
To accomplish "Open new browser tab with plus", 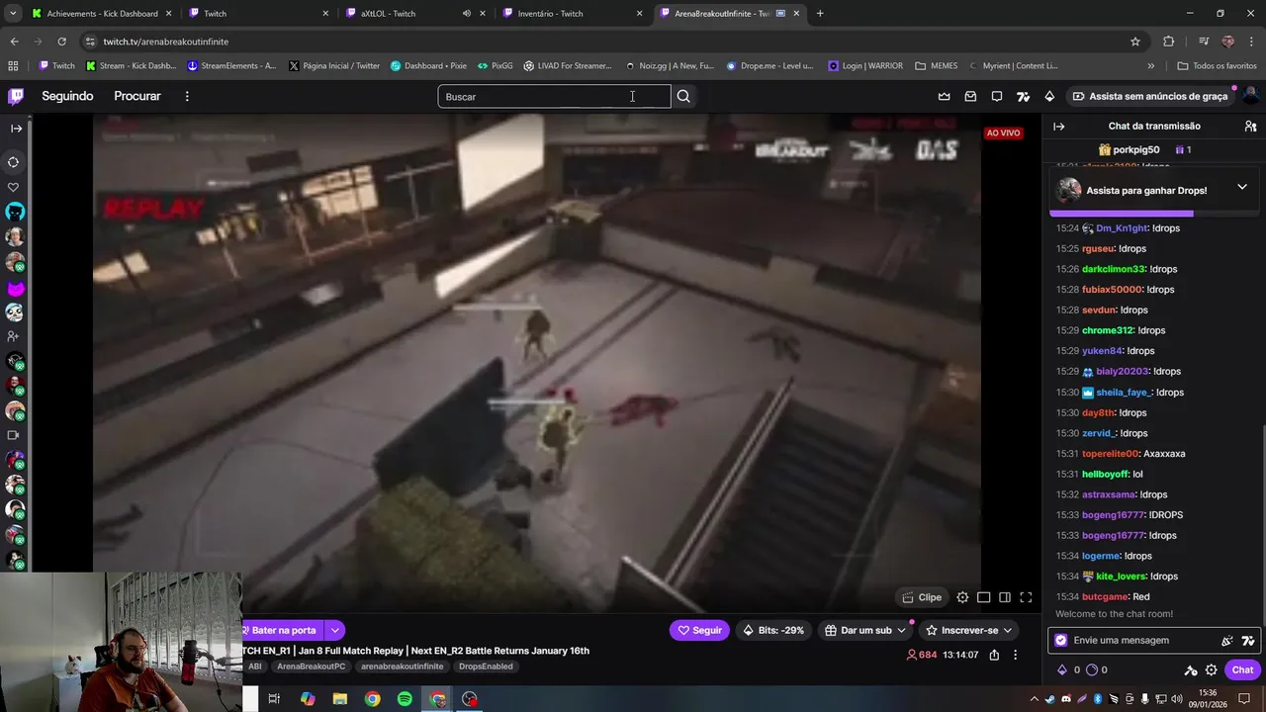I will (820, 14).
